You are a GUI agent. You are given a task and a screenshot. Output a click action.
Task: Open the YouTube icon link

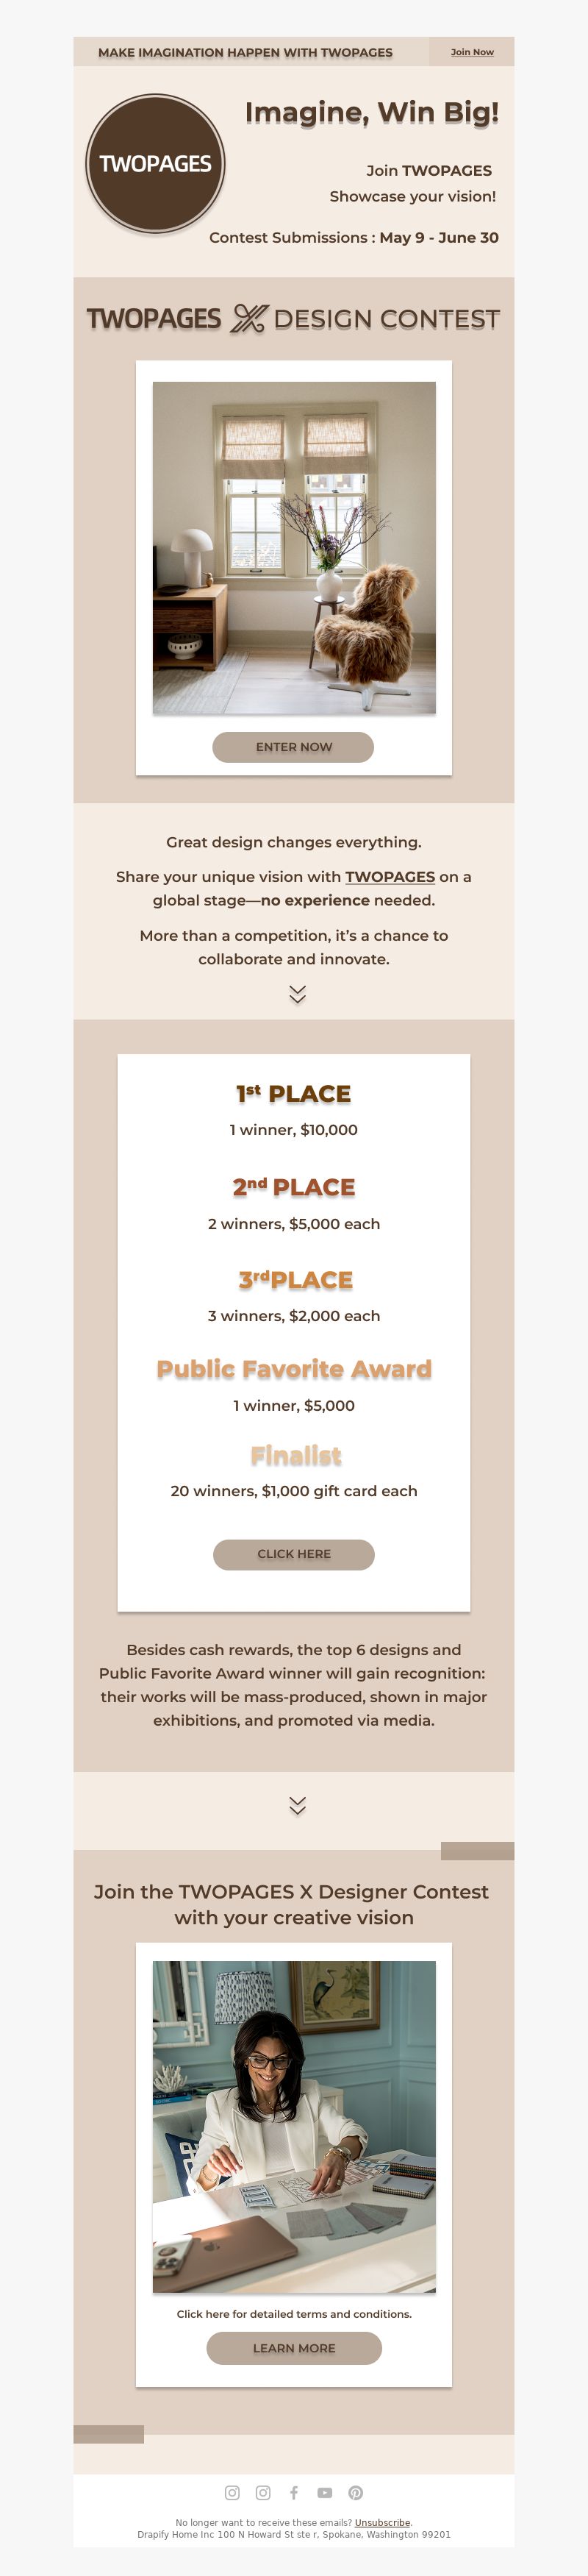(x=325, y=2492)
